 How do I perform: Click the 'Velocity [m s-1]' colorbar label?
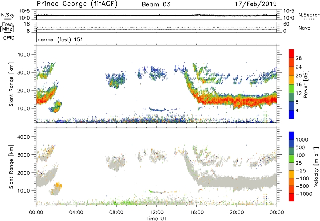click(316, 166)
